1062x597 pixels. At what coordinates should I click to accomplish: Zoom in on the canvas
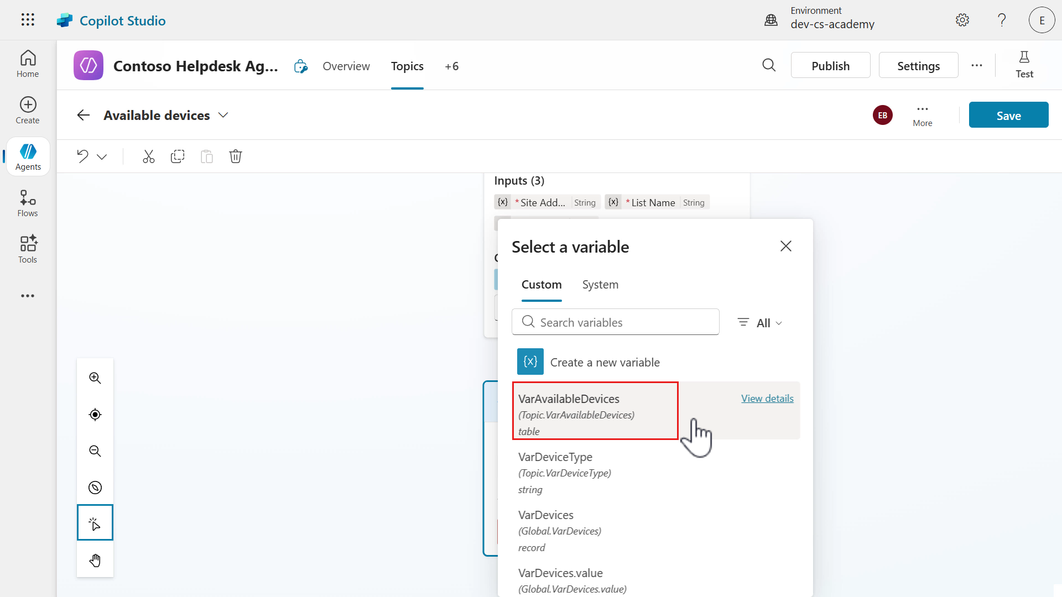point(95,378)
